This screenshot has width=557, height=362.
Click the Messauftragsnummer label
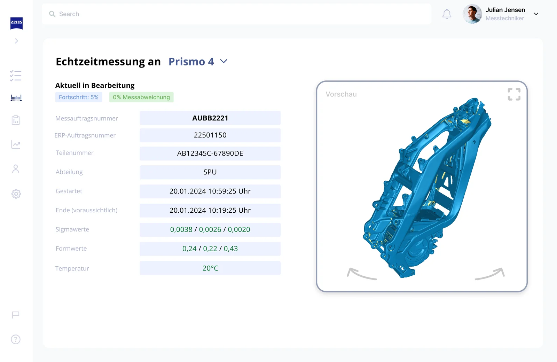point(86,118)
